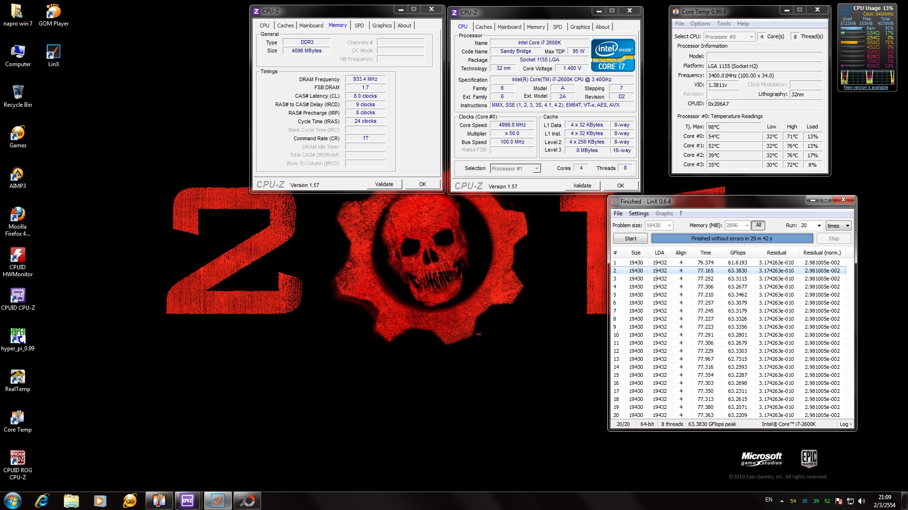908x510 pixels.
Task: Click CPU-Z taskbar button
Action: [x=187, y=501]
